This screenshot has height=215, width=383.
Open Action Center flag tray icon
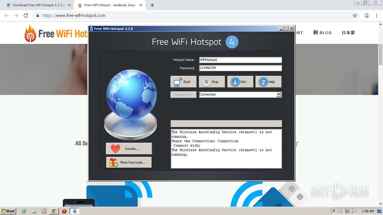point(355,211)
